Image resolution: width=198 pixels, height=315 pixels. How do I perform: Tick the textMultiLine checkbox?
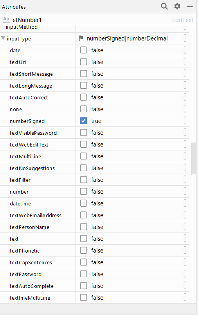(83, 156)
